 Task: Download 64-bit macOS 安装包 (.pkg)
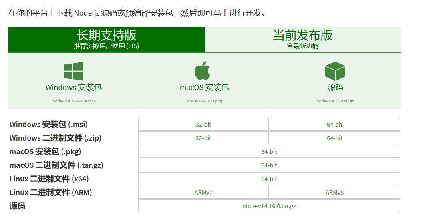coord(269,151)
